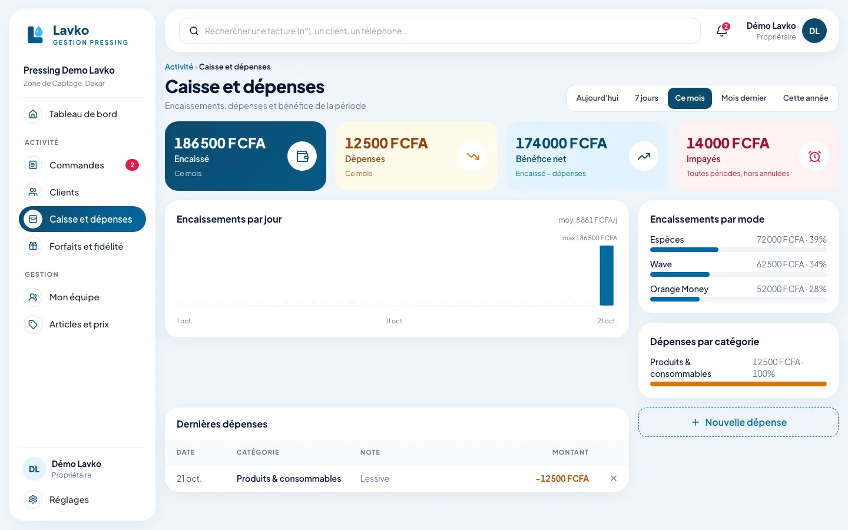
Task: Click 'Pressing Demo Lavko' shop name
Action: pos(69,70)
